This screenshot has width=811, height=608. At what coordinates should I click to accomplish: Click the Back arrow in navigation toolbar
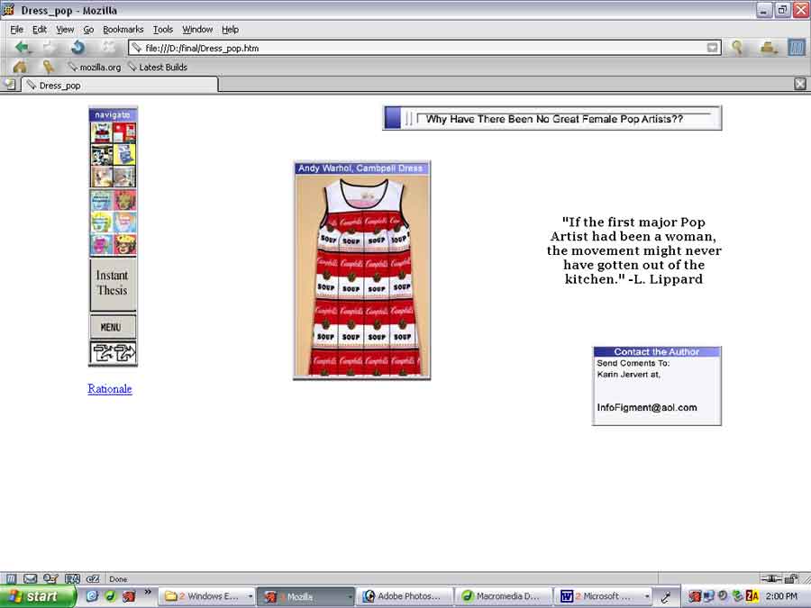pyautogui.click(x=22, y=48)
